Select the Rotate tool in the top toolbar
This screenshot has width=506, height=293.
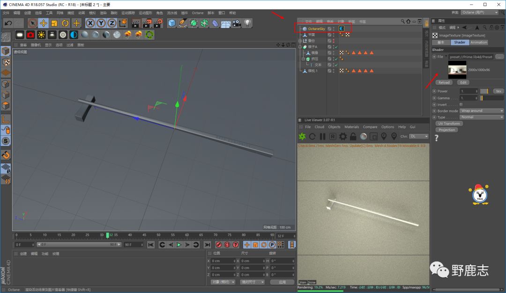[65, 23]
